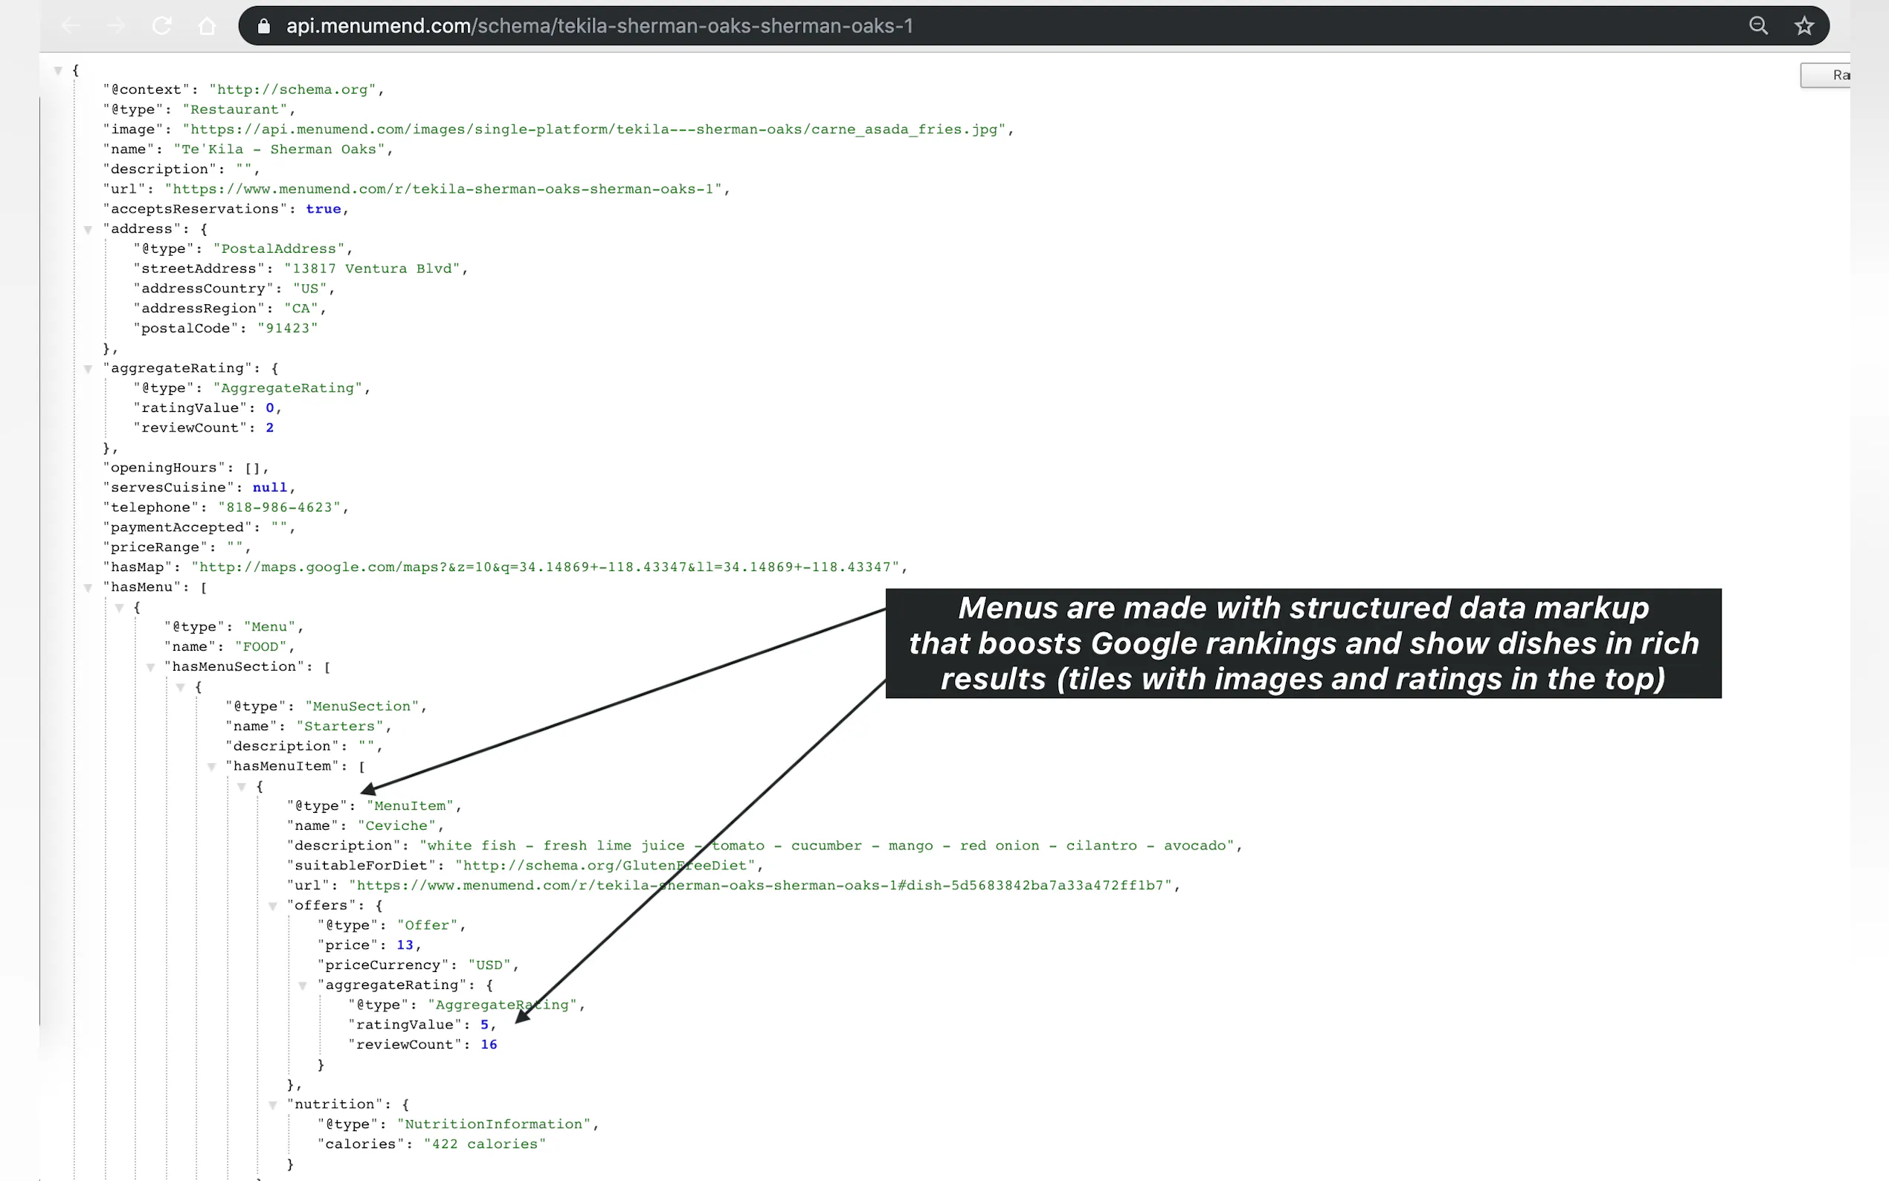Click the padlock site info icon
Viewport: 1889px width, 1181px height.
tap(264, 27)
